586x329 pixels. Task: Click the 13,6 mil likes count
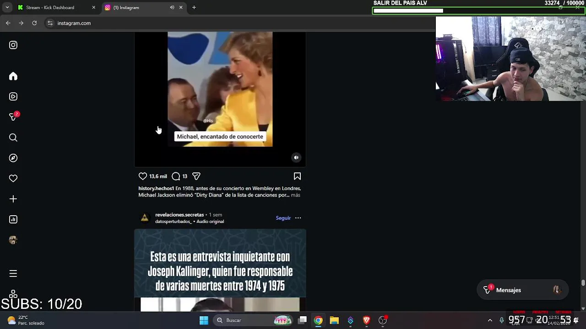[158, 176]
